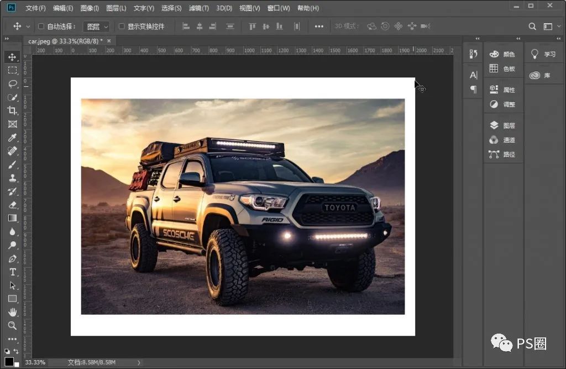Select the Zoom tool
This screenshot has height=369, width=566.
click(x=12, y=325)
